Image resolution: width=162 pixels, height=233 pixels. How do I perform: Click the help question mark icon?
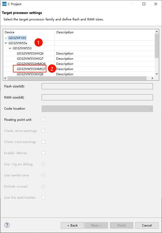pyautogui.click(x=7, y=225)
